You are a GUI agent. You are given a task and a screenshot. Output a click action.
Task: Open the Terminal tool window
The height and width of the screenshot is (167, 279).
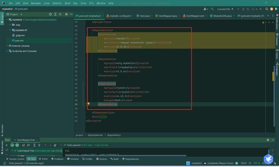[73, 159]
